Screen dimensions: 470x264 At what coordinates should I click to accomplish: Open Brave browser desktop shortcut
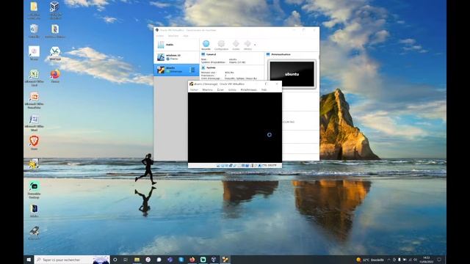tap(34, 143)
